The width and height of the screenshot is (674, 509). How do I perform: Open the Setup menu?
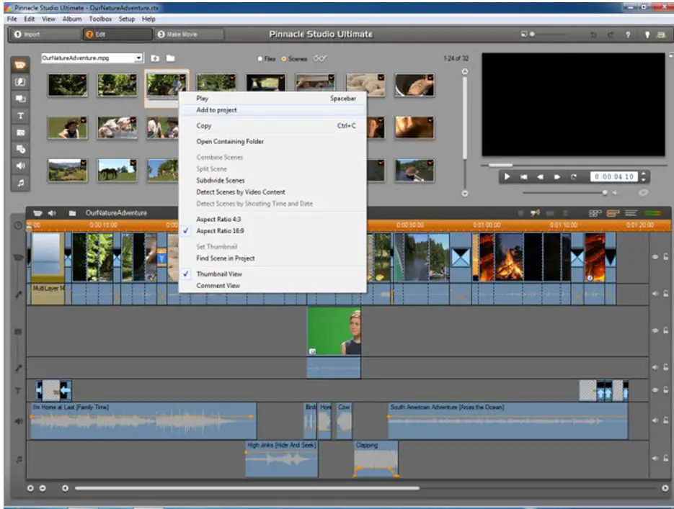click(x=127, y=19)
